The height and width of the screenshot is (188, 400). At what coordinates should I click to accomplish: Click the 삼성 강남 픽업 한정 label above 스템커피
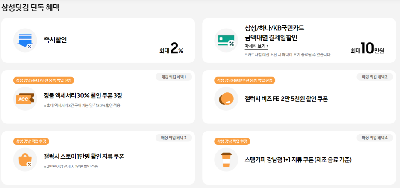coord(232,141)
